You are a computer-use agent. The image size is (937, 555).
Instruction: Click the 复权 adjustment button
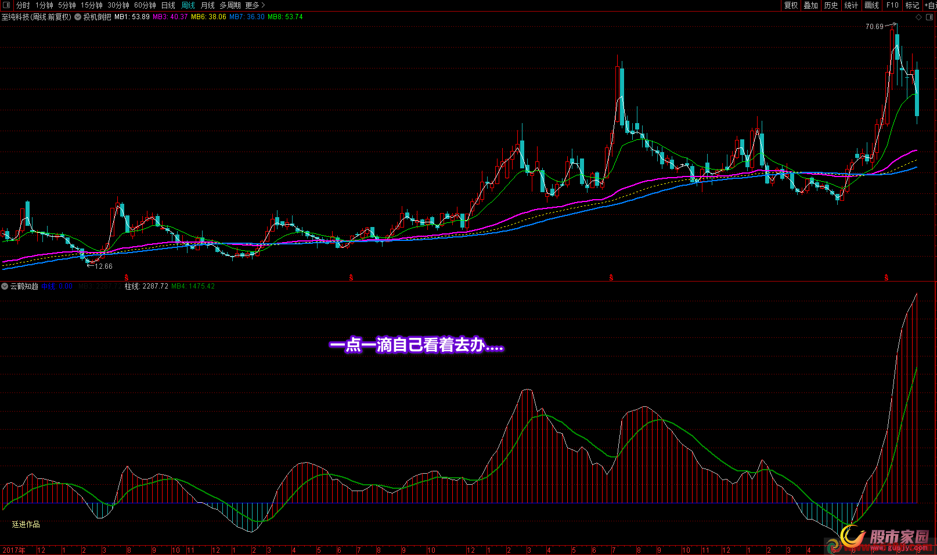click(791, 5)
